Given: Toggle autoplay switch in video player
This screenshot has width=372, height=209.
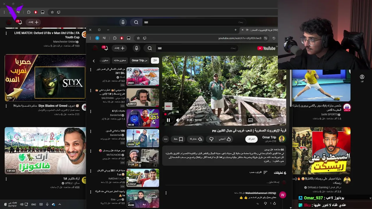Looking at the screenshot, I should click(x=240, y=120).
